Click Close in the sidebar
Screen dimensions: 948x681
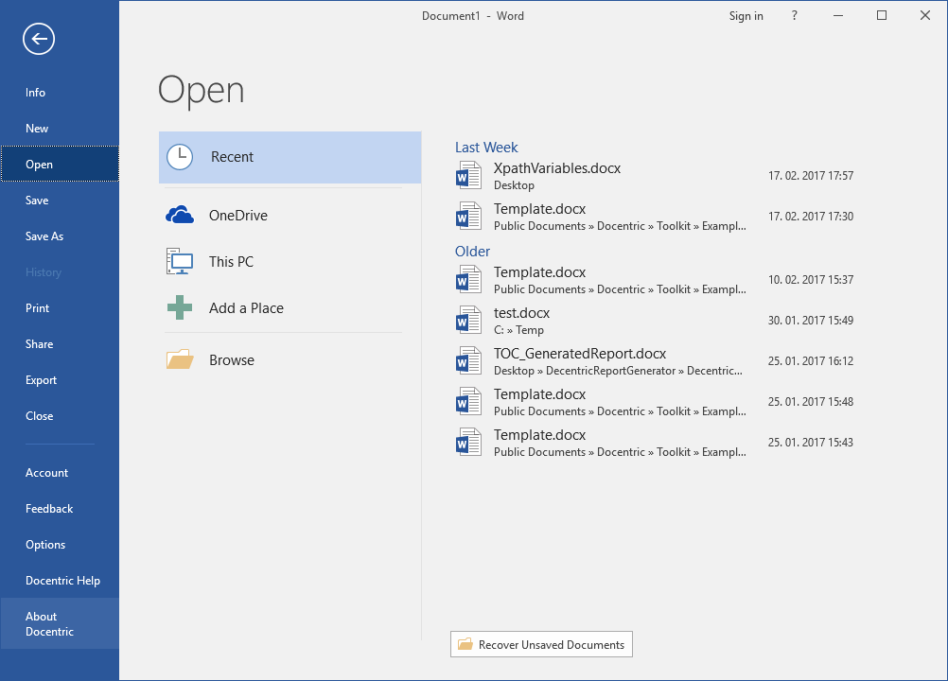point(60,416)
